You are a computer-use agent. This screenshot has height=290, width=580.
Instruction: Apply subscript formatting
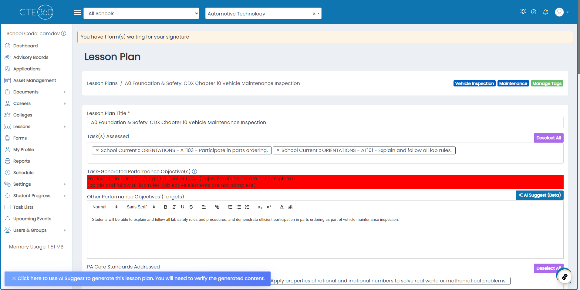[x=260, y=207]
